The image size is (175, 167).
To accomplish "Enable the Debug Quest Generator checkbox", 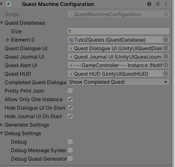I will click(x=70, y=159).
